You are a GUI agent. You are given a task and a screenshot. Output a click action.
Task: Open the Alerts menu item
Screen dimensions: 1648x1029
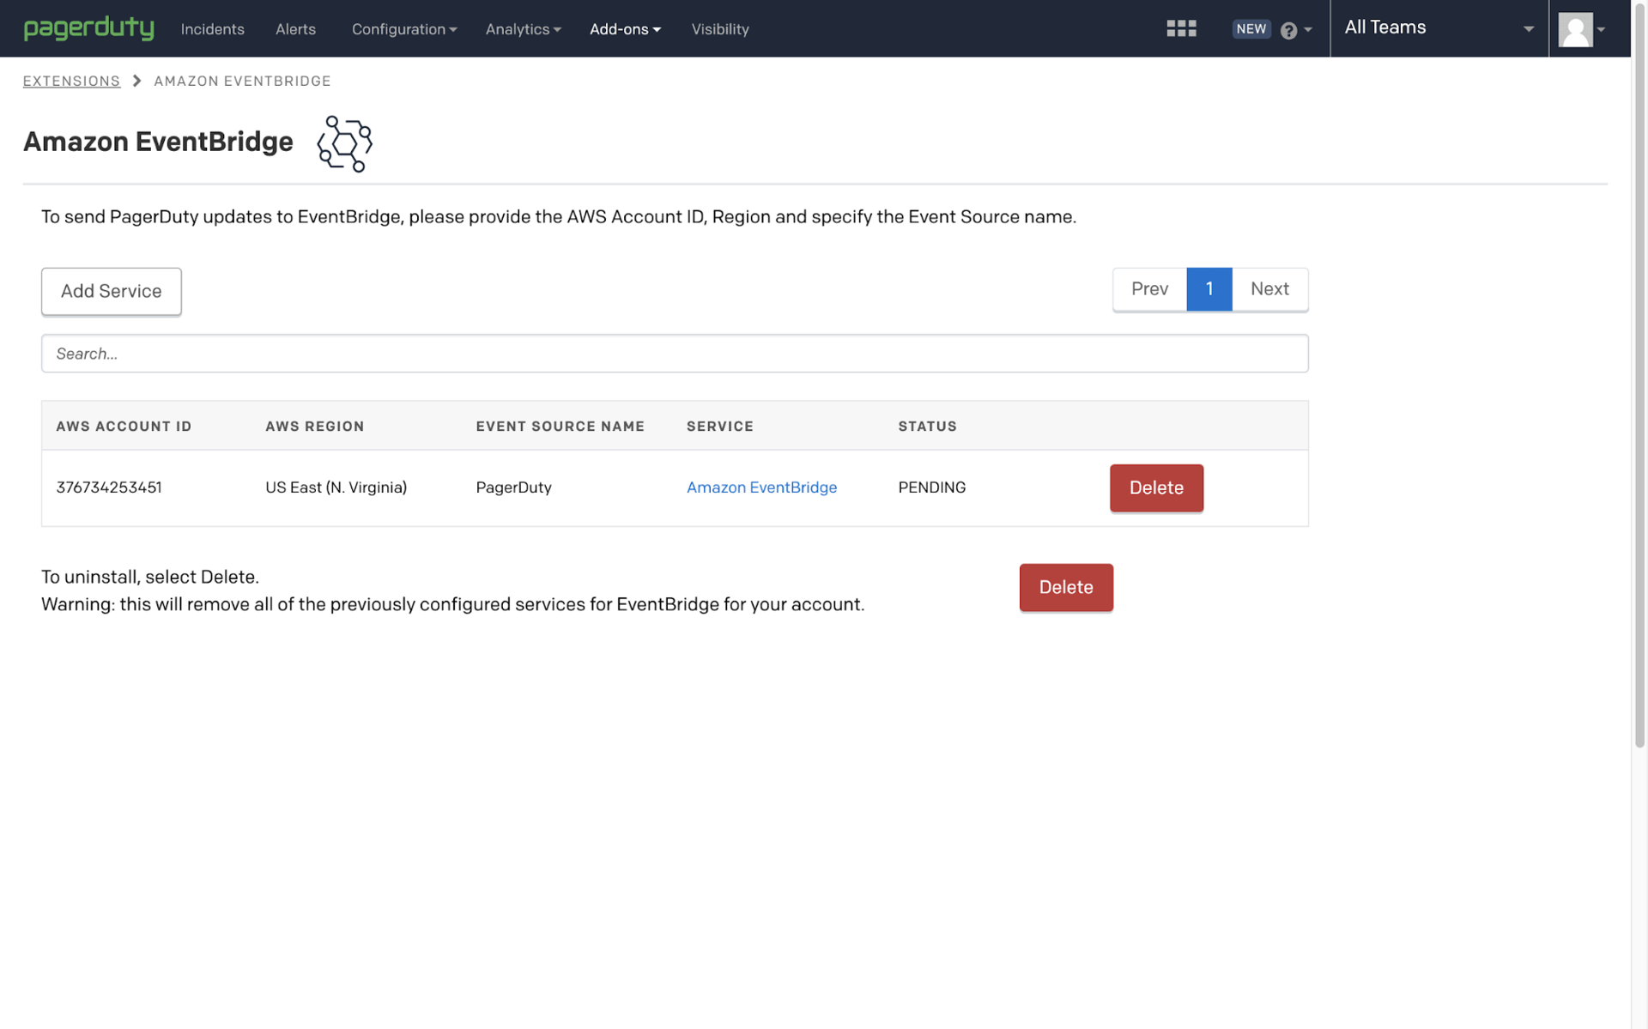[295, 29]
